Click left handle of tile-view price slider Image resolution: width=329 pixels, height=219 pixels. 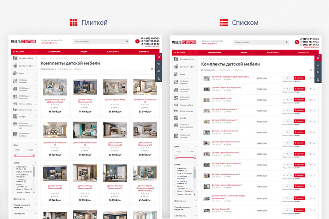click(14, 156)
